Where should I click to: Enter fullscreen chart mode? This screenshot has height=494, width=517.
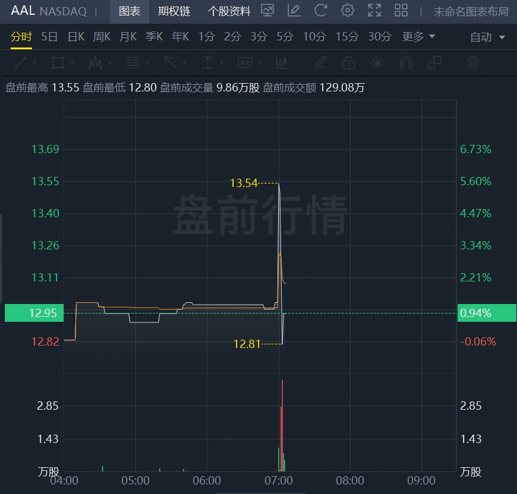point(374,11)
